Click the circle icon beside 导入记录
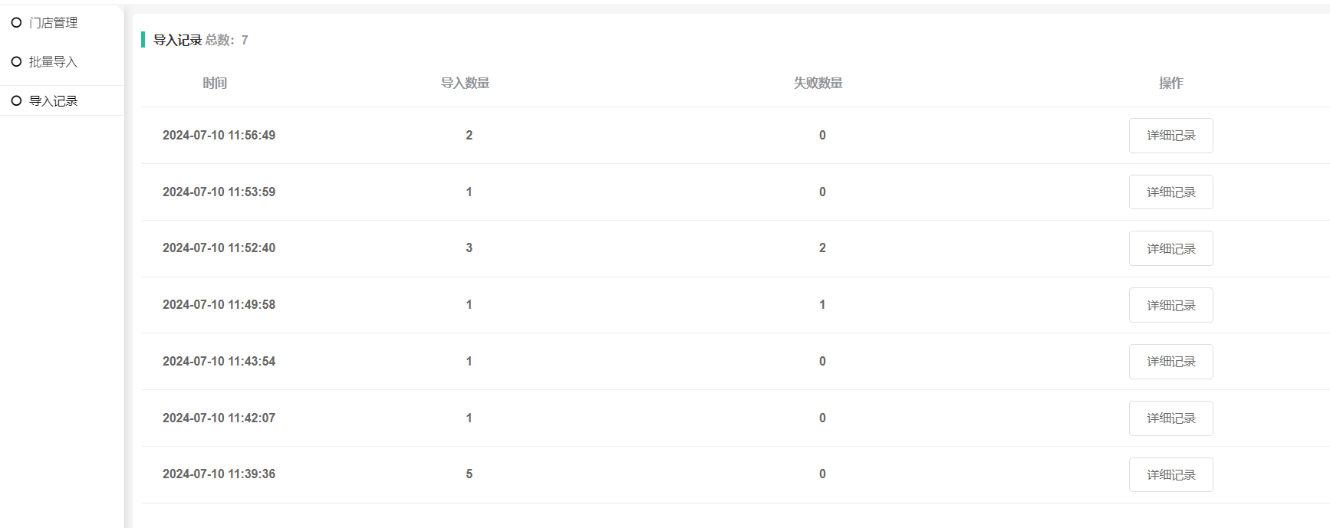 (16, 101)
